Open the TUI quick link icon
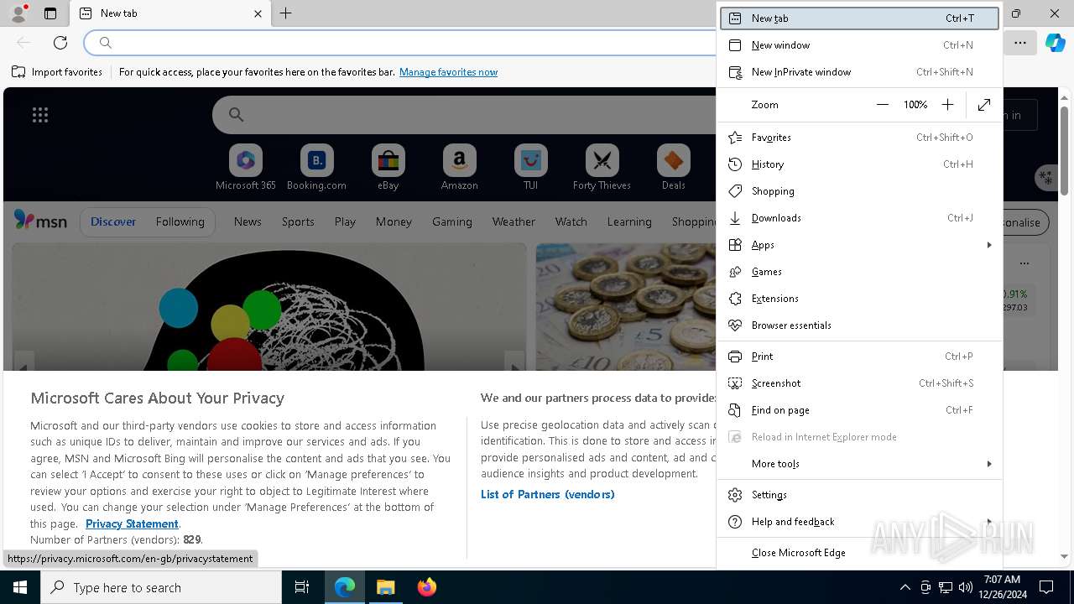1074x604 pixels. click(530, 160)
